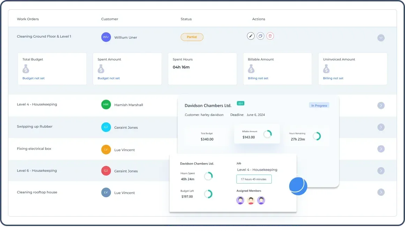This screenshot has width=405, height=233.
Task: Click the money bag icon under Spent Amount
Action: click(101, 69)
